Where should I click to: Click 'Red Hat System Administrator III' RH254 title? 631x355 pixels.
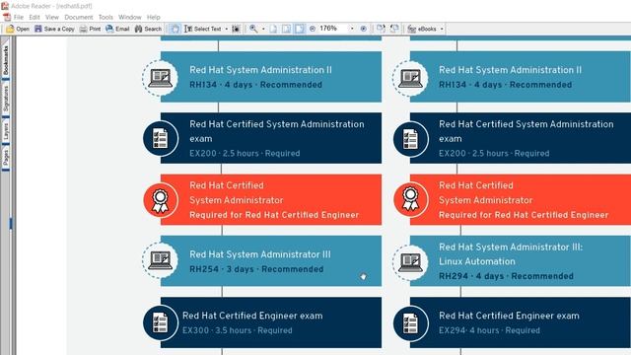pyautogui.click(x=260, y=254)
